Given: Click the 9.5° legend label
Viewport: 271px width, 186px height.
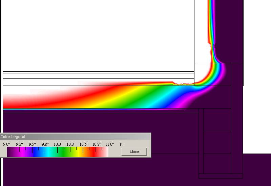Looking at the screenshot, I should [32, 144].
